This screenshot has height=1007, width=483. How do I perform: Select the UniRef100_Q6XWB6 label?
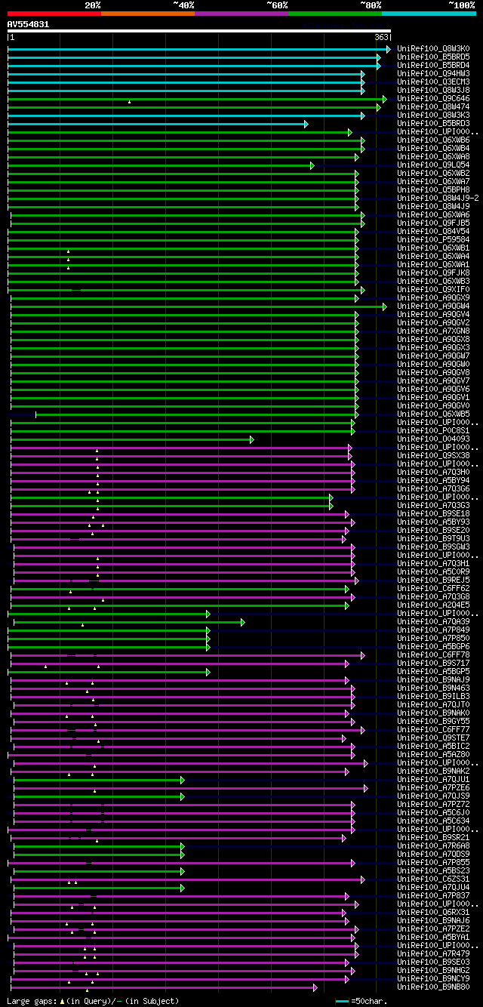434,140
